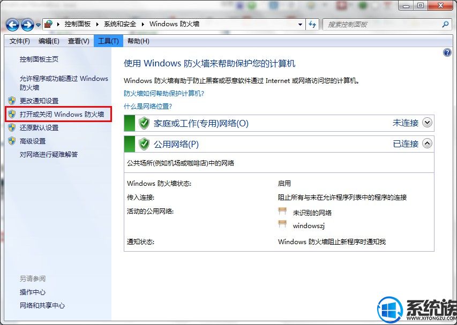Click 系统和安全 breadcrumb segment
This screenshot has width=457, height=325.
120,24
